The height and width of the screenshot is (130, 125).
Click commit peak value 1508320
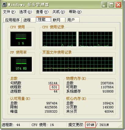pos(51,111)
